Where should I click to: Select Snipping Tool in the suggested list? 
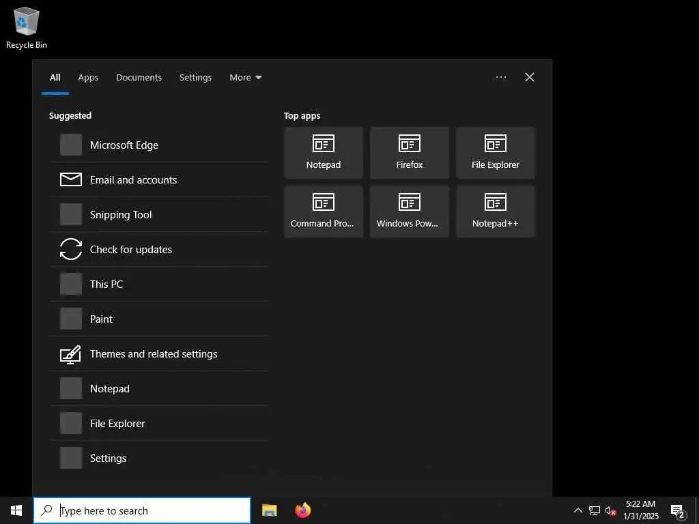(158, 214)
